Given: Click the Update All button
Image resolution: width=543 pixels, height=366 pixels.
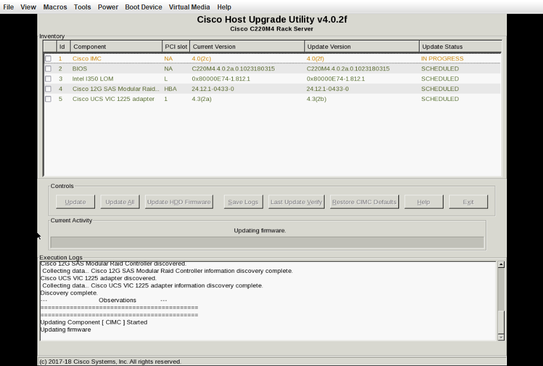Looking at the screenshot, I should tap(120, 202).
